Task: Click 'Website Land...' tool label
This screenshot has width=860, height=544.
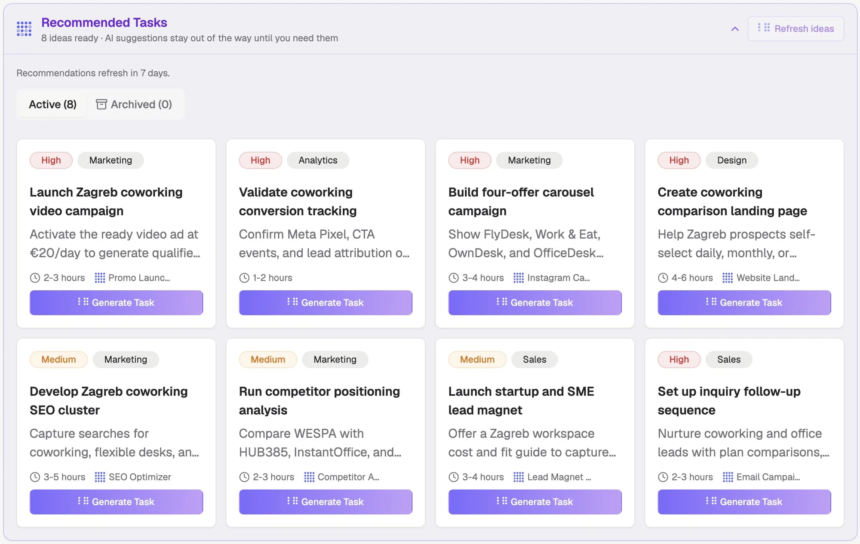Action: [768, 278]
